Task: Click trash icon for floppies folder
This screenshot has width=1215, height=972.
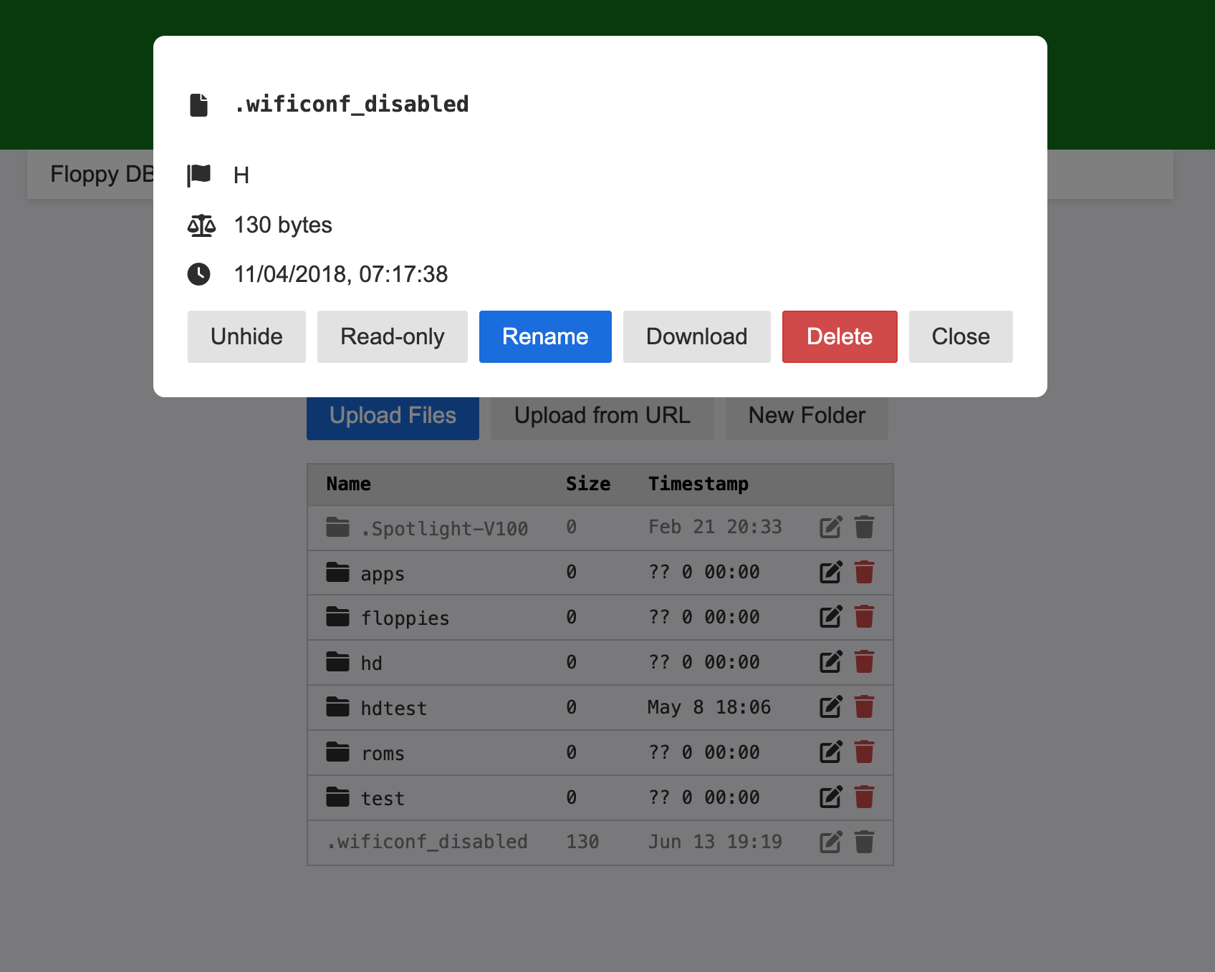Action: tap(865, 617)
